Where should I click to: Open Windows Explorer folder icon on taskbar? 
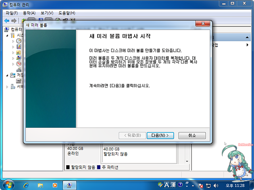(x=40, y=185)
